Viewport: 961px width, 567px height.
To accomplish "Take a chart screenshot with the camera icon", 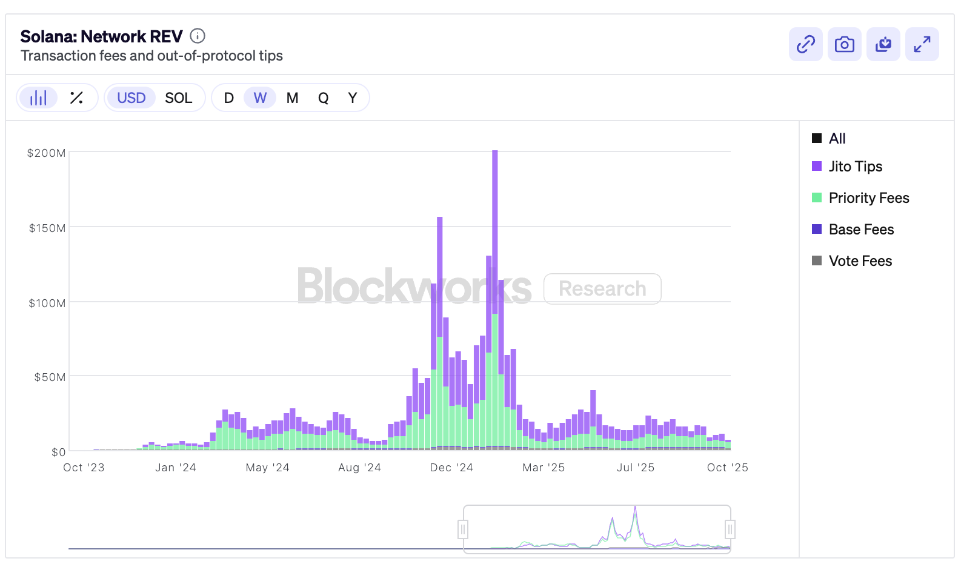I will (x=844, y=44).
